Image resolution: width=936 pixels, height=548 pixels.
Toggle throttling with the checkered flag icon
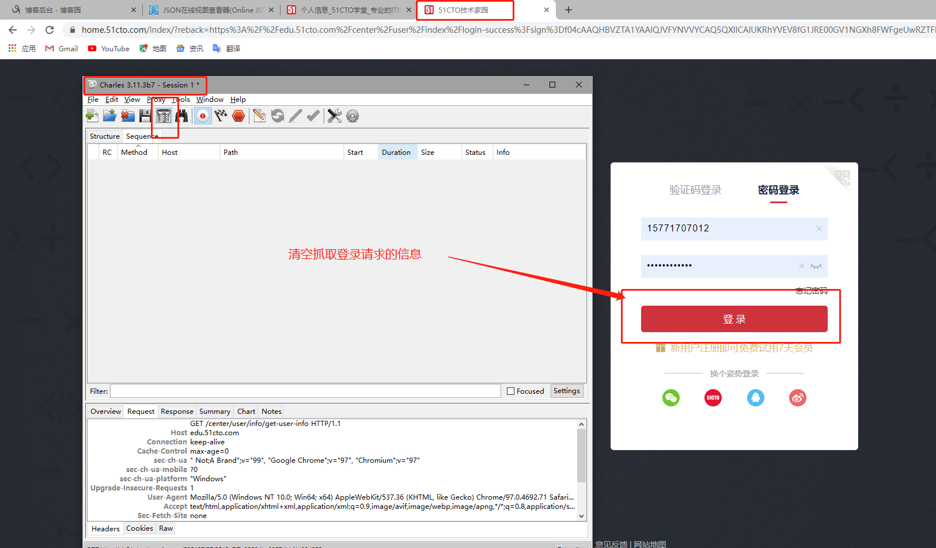tap(221, 116)
